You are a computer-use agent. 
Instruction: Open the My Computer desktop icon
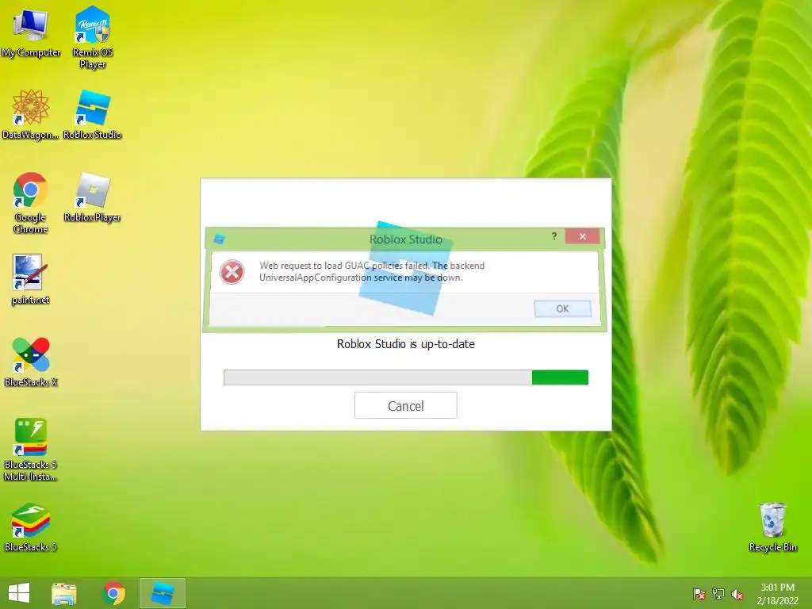point(31,32)
